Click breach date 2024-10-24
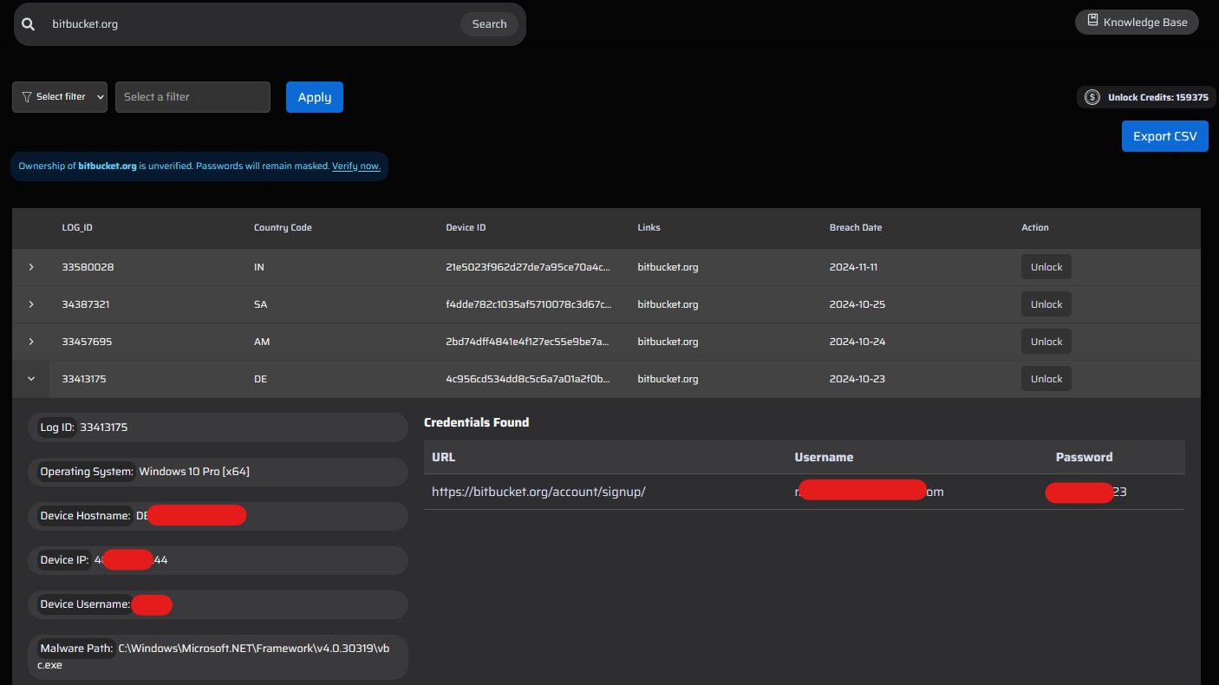Viewport: 1219px width, 685px height. [x=857, y=342]
